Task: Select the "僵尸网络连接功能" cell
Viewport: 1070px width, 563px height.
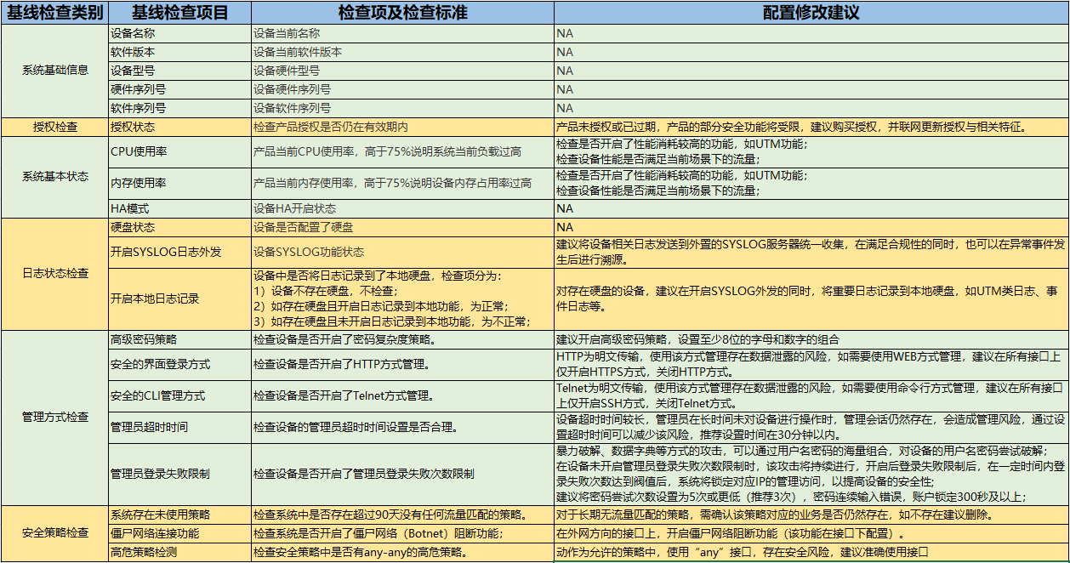Action: [x=179, y=533]
